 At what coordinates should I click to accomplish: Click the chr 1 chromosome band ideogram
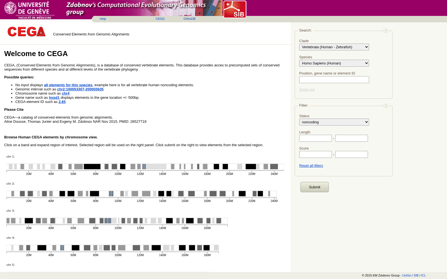[x=145, y=167]
